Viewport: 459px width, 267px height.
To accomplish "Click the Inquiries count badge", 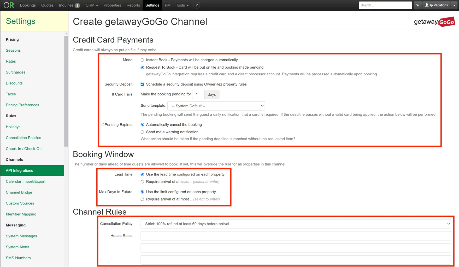I will 77,5.
